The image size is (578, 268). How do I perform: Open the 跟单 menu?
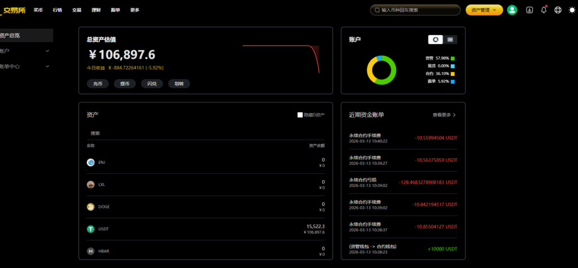pos(115,10)
